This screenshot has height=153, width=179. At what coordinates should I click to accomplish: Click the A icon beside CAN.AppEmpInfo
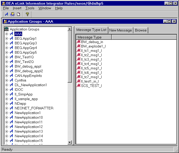tap(11, 76)
